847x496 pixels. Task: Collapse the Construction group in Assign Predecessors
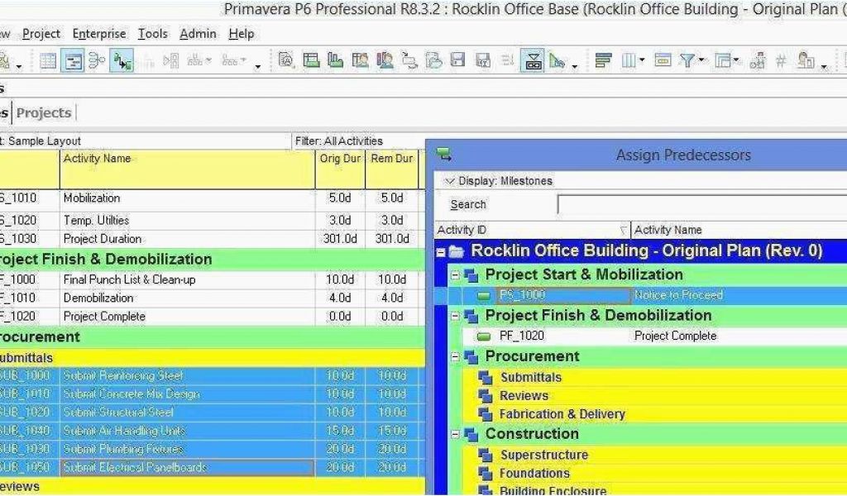(455, 434)
